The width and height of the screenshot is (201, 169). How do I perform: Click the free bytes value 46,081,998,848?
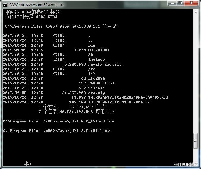click(76, 112)
